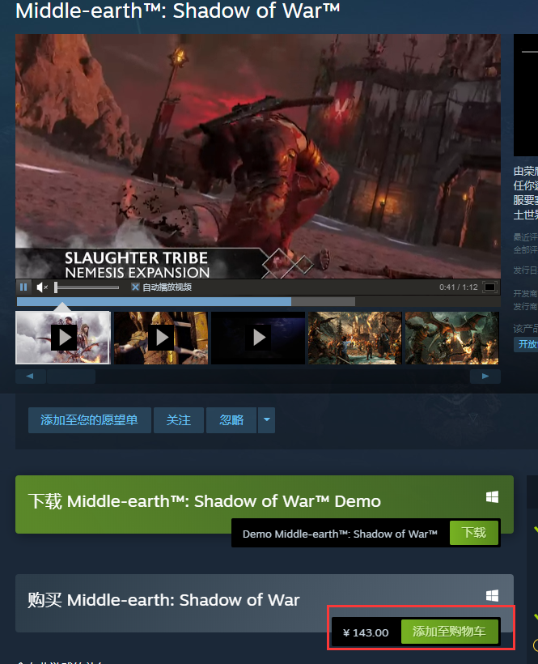Open the battle scene screenshot thumbnail
538x664 pixels.
[x=355, y=338]
